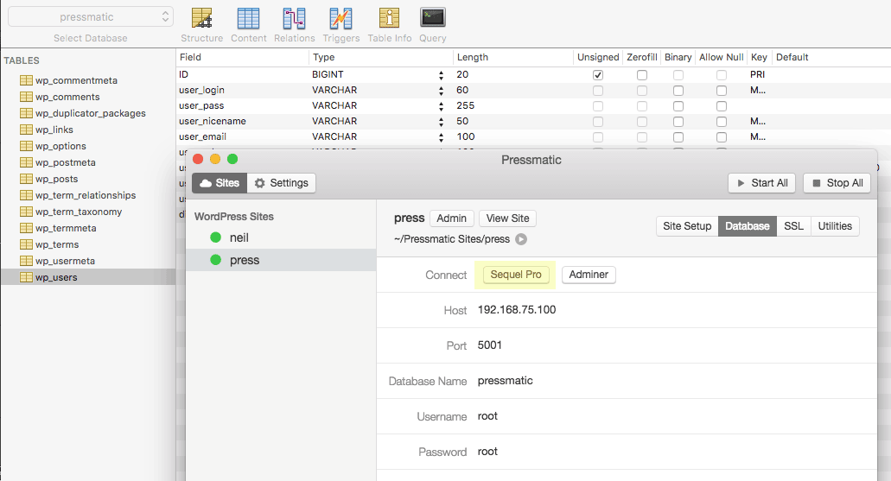The width and height of the screenshot is (891, 481).
Task: Open Type dropdown for user_nicename field
Action: click(441, 122)
